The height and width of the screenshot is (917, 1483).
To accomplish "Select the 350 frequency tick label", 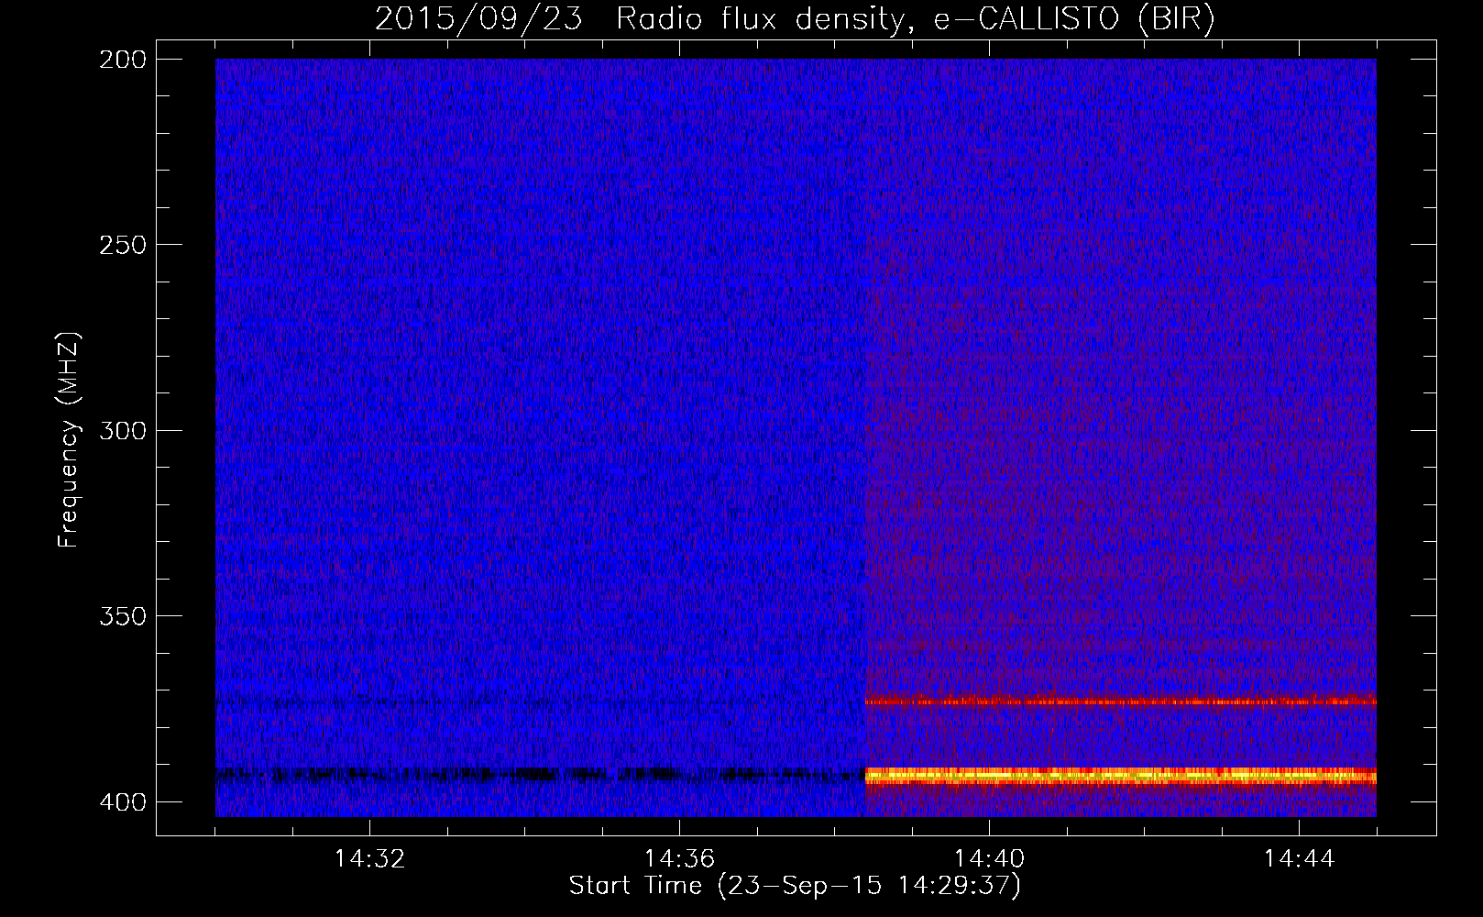I will [122, 615].
